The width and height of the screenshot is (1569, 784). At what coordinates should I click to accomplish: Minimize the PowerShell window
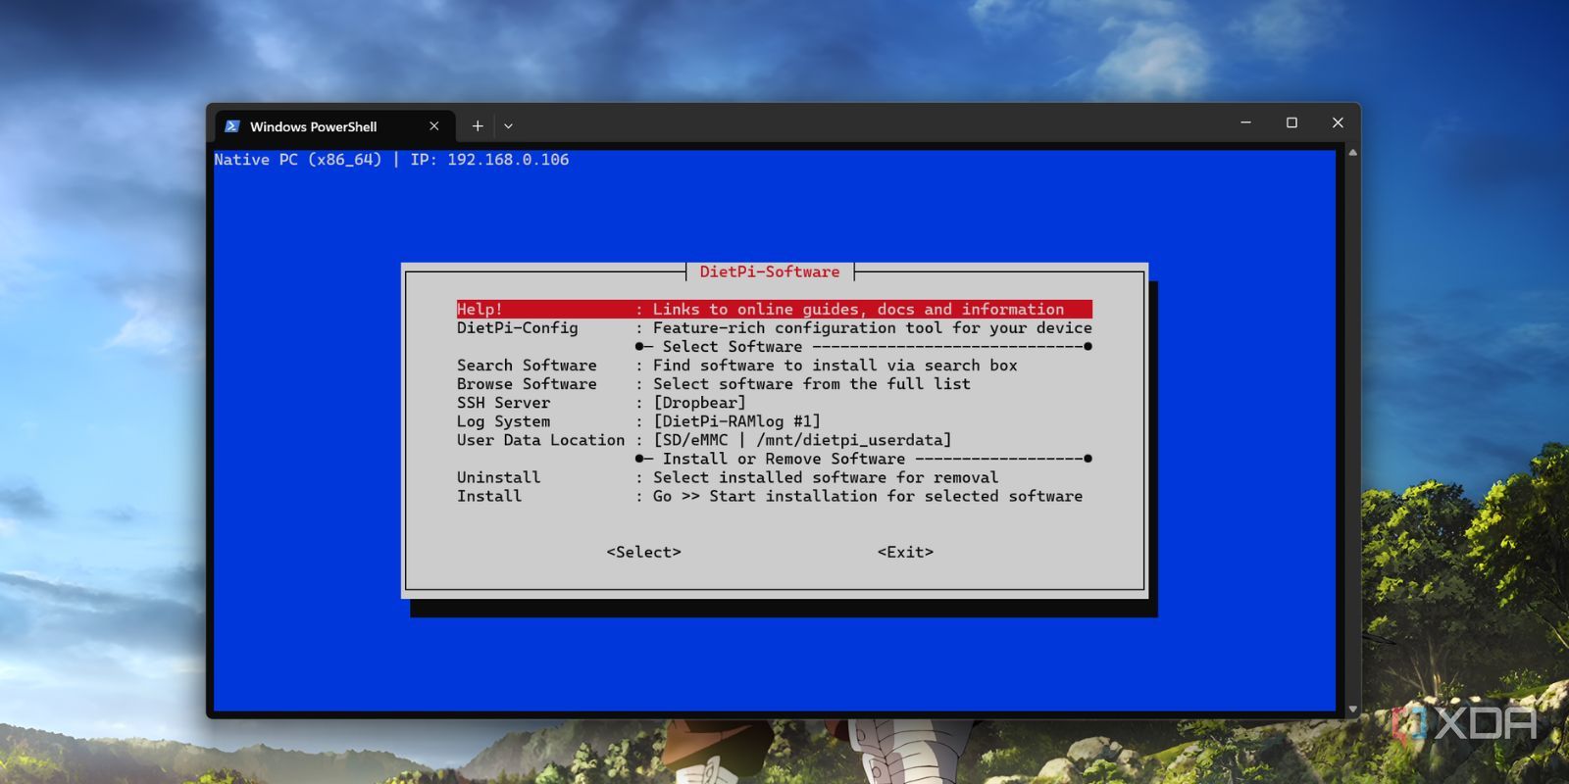[1245, 122]
